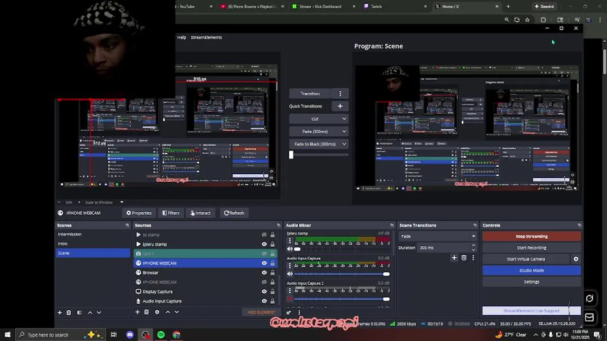Viewport: 607px width, 341px height.
Task: Open Audio Mixer advanced properties gears icon
Action: click(288, 313)
